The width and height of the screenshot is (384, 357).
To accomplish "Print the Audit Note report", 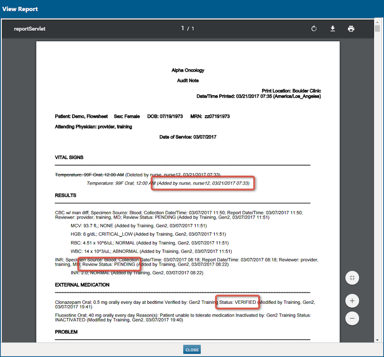I will point(351,28).
